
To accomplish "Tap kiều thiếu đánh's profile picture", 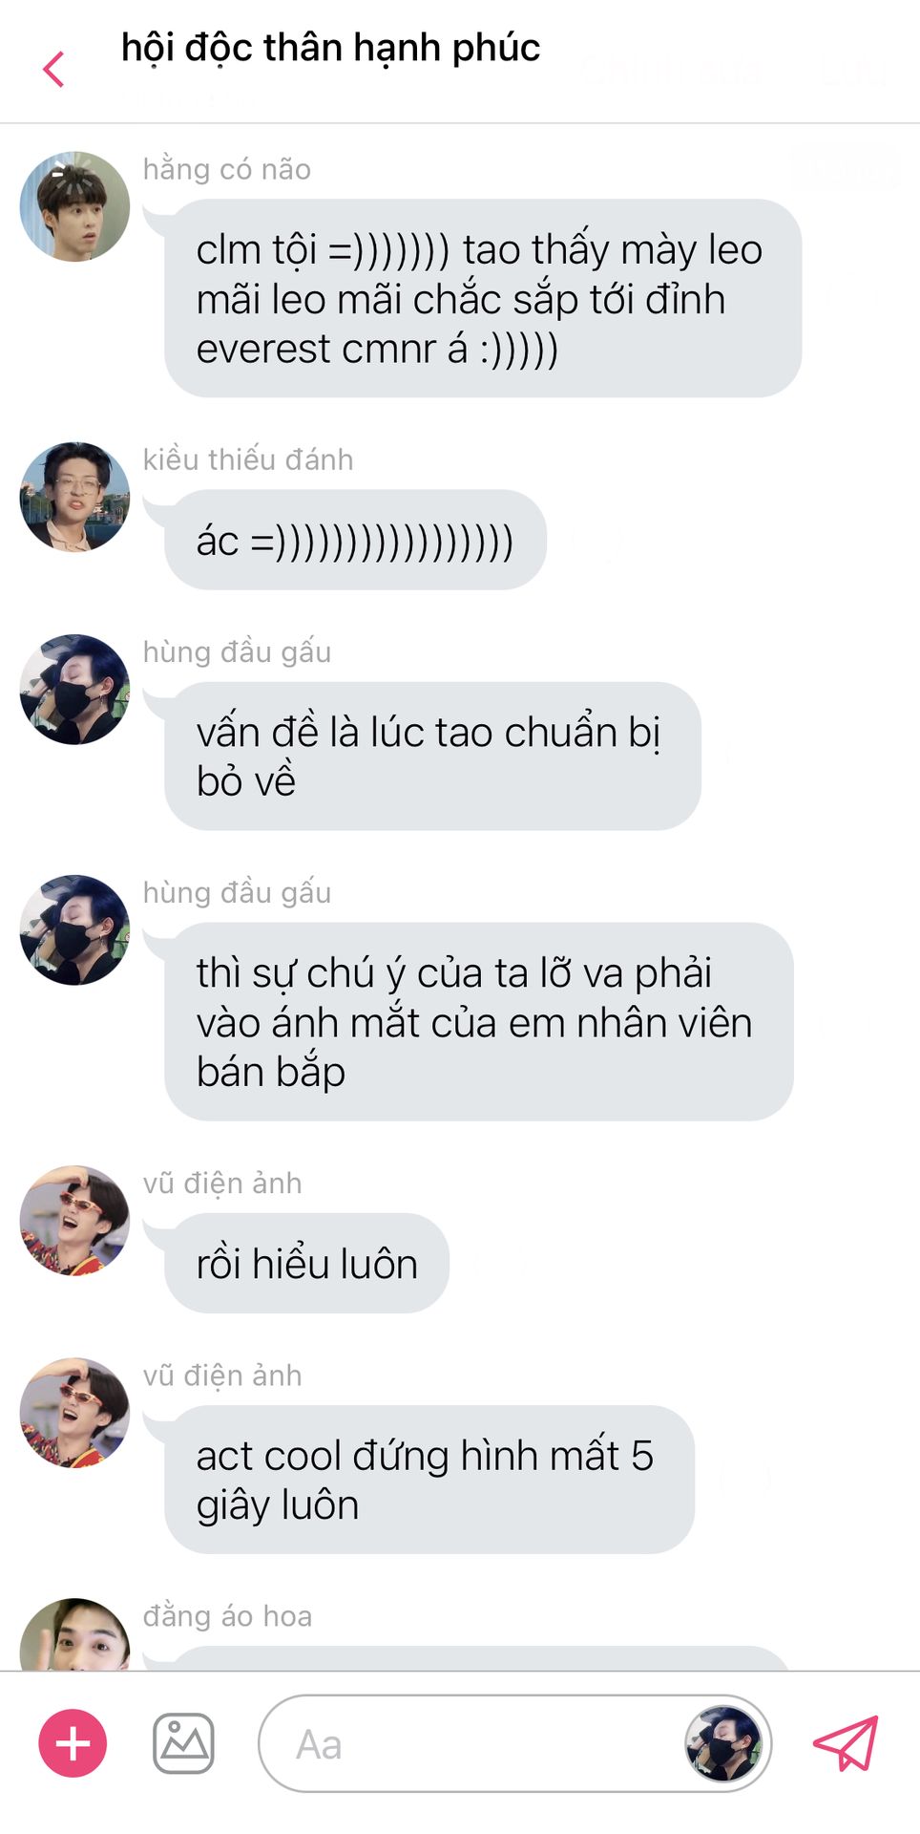I will (x=74, y=497).
